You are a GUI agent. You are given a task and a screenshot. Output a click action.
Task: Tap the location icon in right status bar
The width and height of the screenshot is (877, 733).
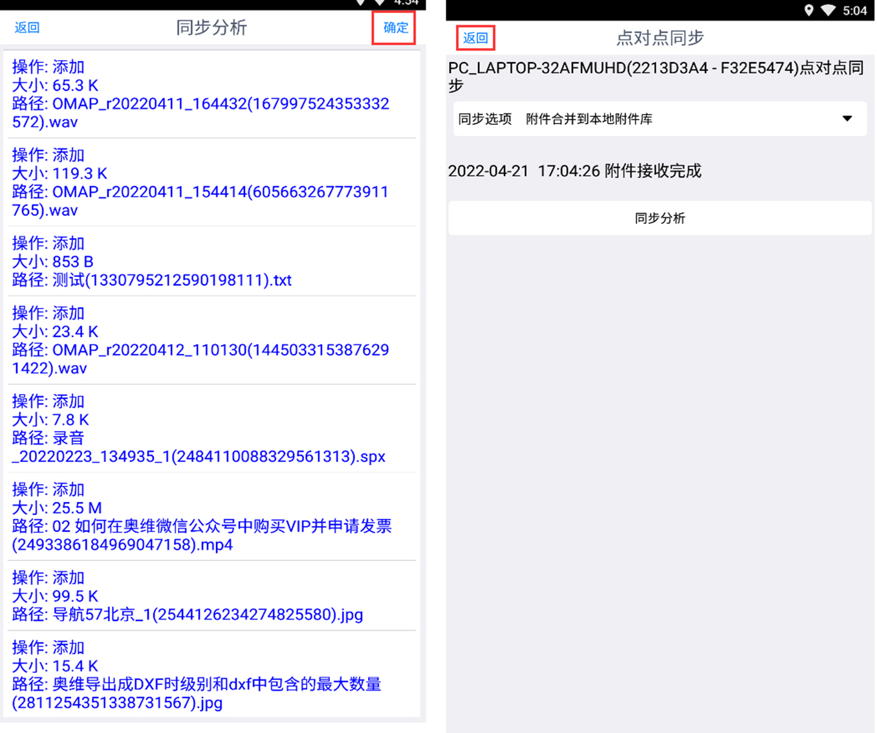(808, 10)
